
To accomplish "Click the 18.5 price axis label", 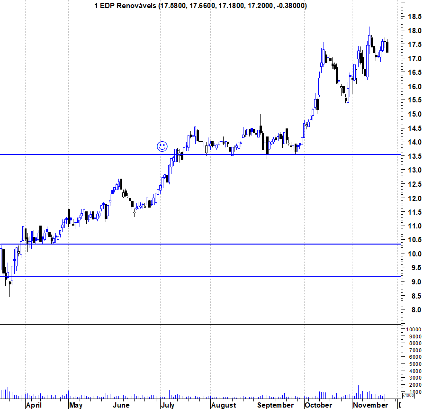I will 414,17.
